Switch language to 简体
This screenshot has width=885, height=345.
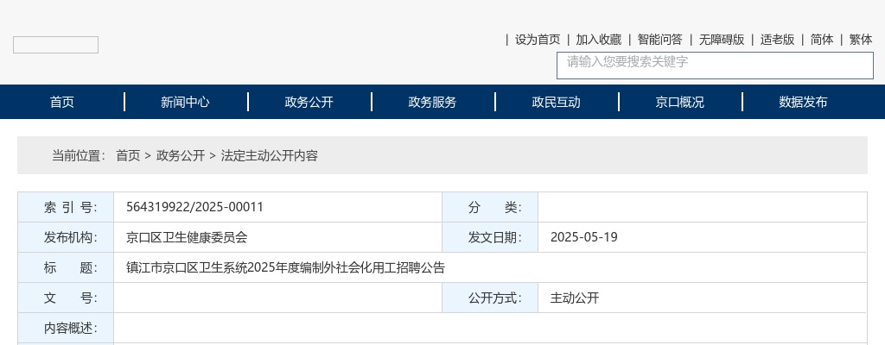click(822, 40)
